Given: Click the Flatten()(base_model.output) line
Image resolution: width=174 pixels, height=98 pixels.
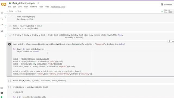Looking at the screenshot, I should coord(31,59).
